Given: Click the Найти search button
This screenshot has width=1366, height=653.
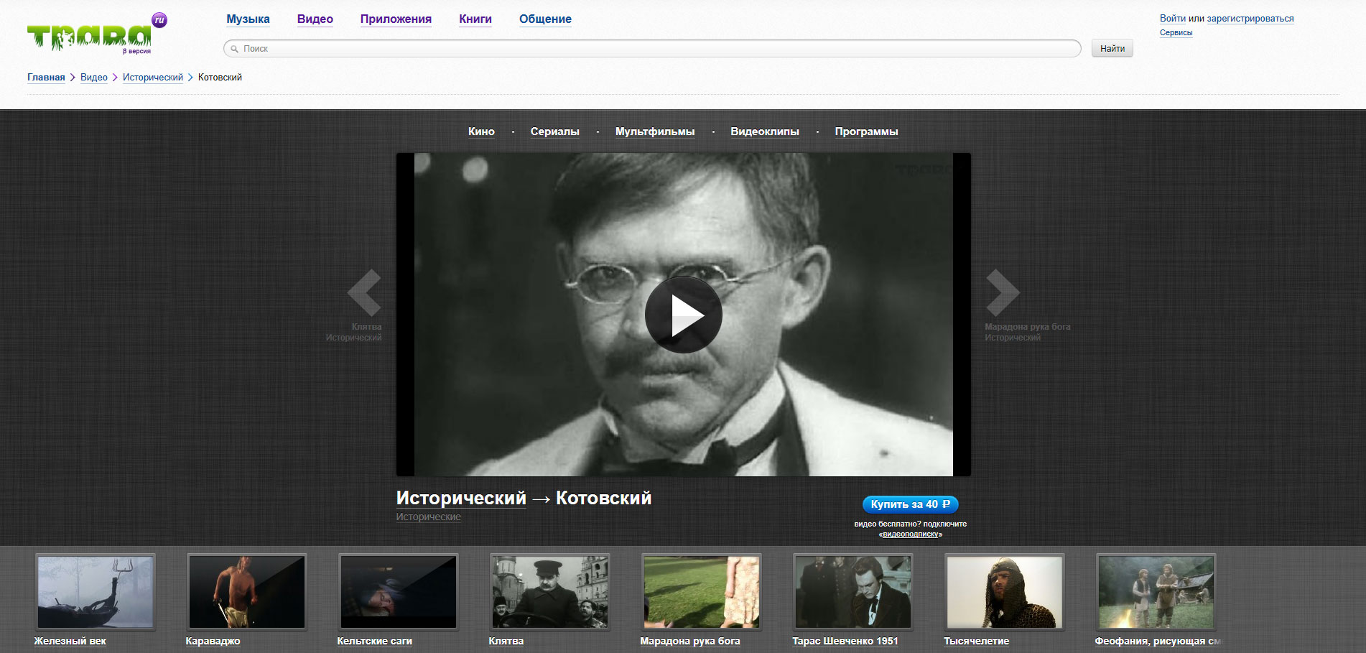Looking at the screenshot, I should (1112, 48).
